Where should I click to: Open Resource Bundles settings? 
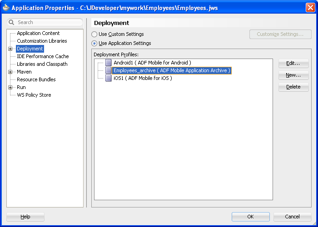point(36,79)
